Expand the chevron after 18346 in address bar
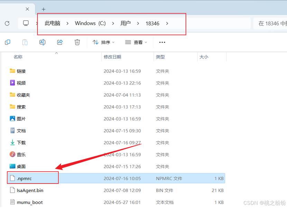 point(167,23)
